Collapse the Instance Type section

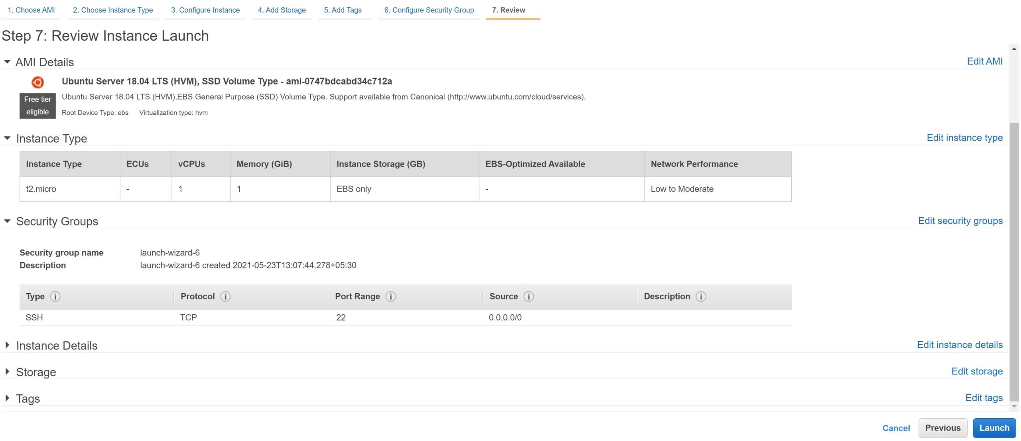click(7, 138)
